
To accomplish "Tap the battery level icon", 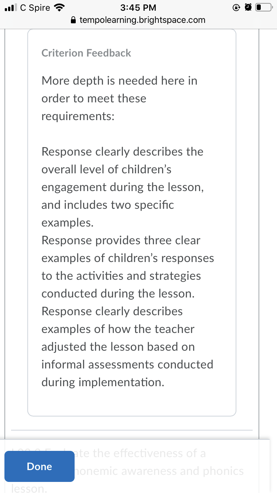I will pos(264,8).
